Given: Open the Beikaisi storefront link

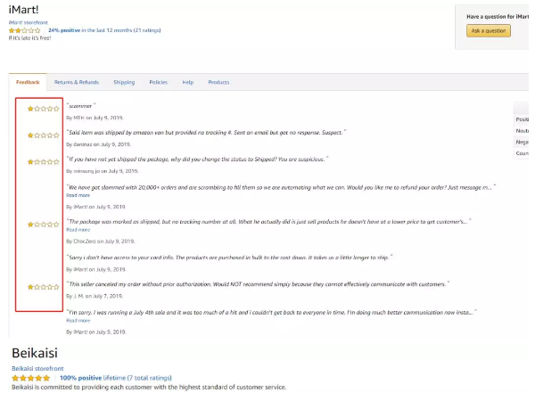Looking at the screenshot, I should [37, 367].
